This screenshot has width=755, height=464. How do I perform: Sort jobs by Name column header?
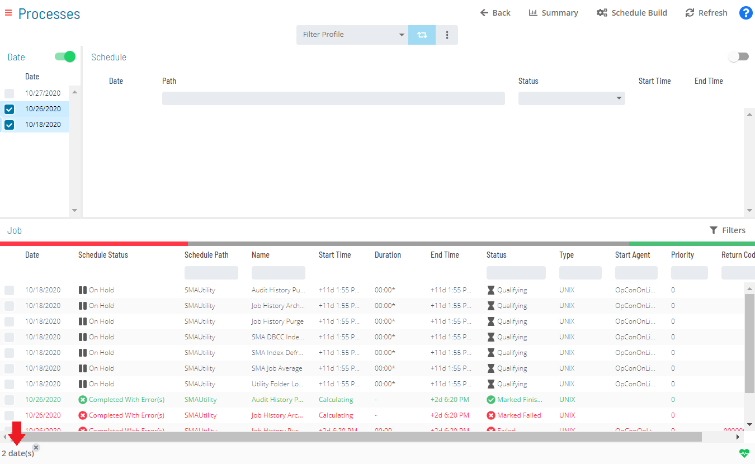pyautogui.click(x=261, y=255)
